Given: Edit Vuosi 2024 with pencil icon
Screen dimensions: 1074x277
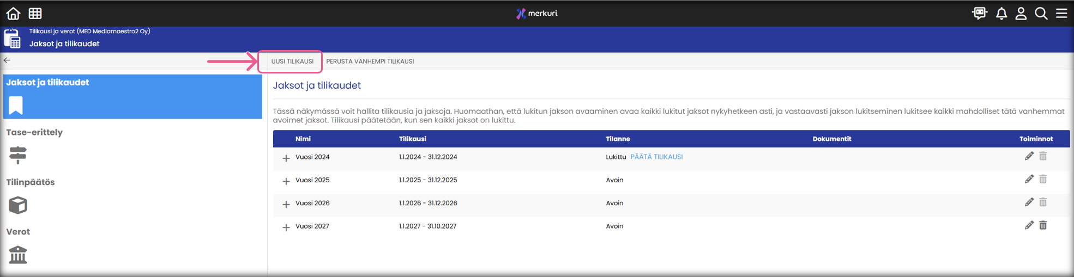Looking at the screenshot, I should (1029, 157).
